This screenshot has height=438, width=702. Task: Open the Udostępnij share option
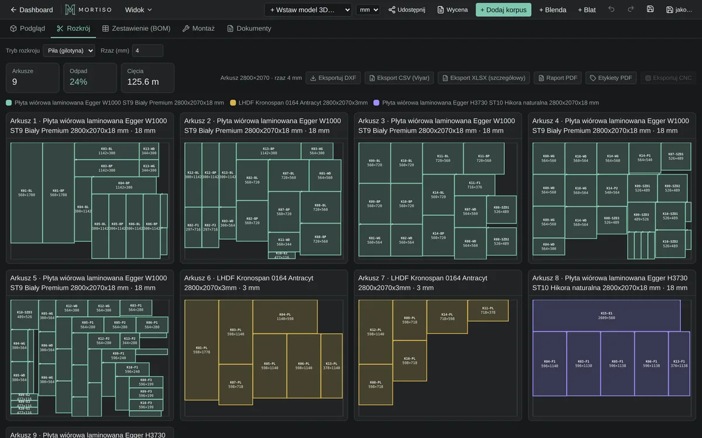point(407,10)
